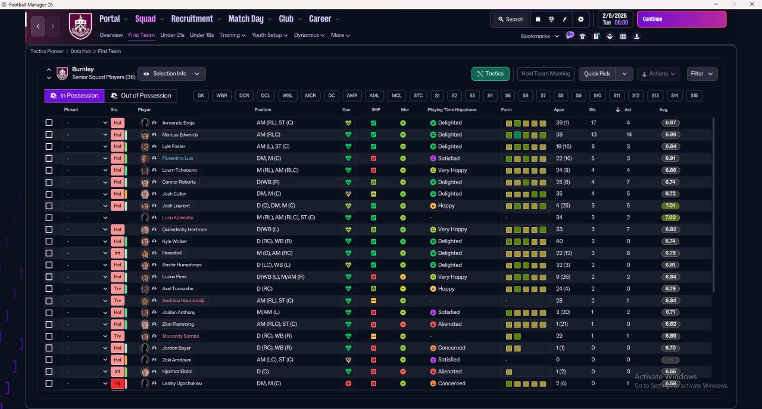The width and height of the screenshot is (762, 409).
Task: Click the Hold Team Meeting button
Action: click(546, 74)
